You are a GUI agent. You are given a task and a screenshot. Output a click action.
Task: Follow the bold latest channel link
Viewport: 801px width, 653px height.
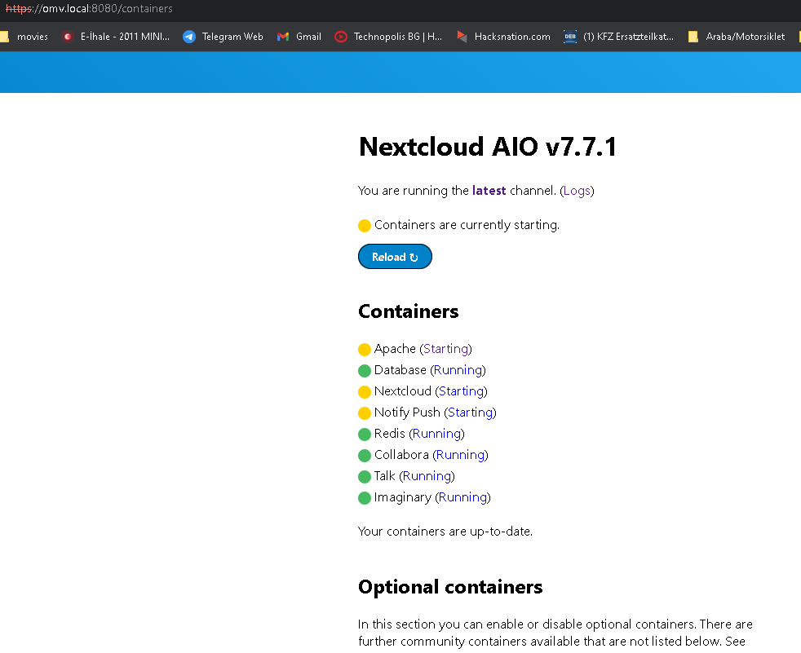click(489, 191)
